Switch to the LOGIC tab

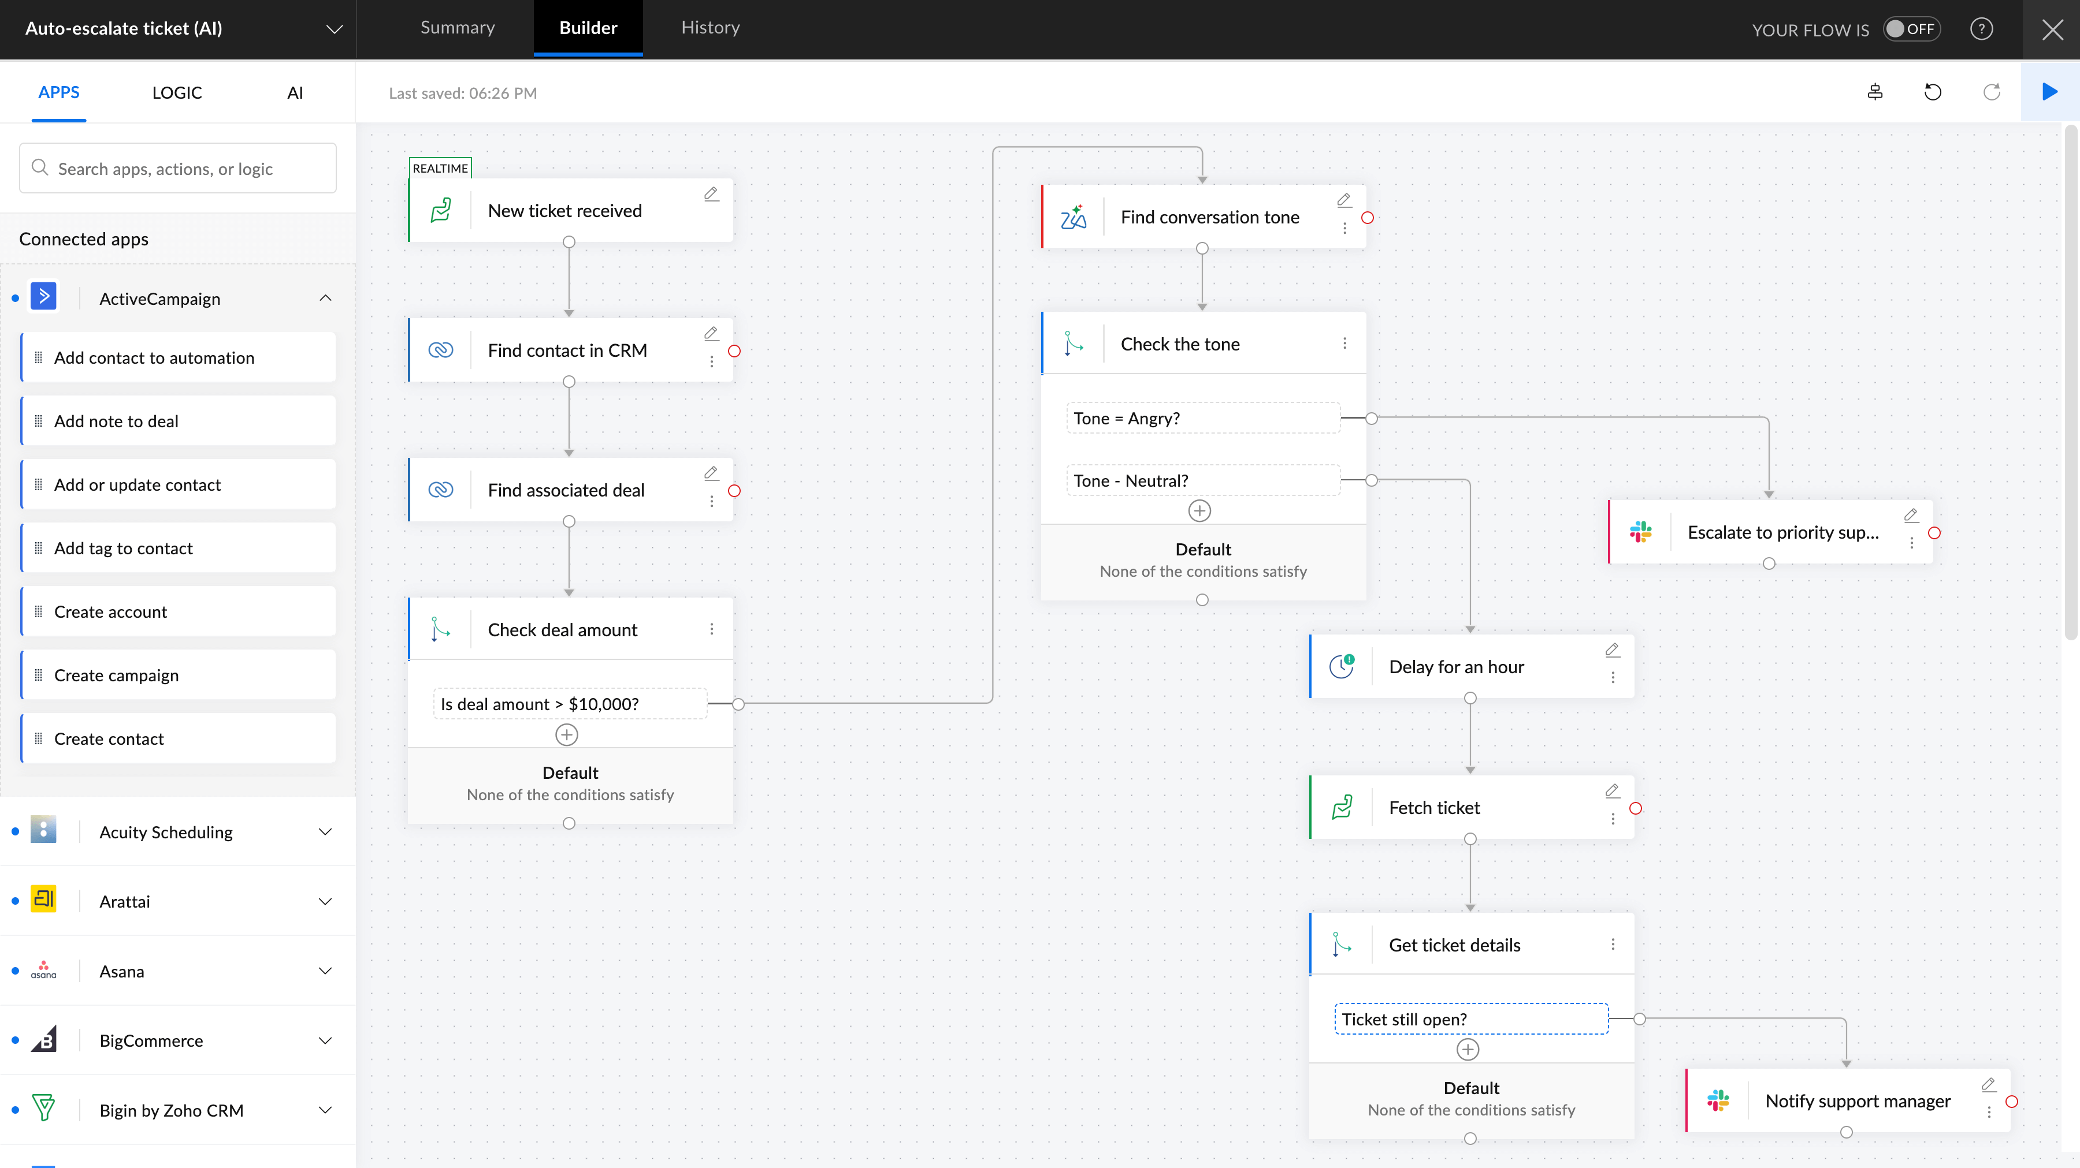[177, 93]
